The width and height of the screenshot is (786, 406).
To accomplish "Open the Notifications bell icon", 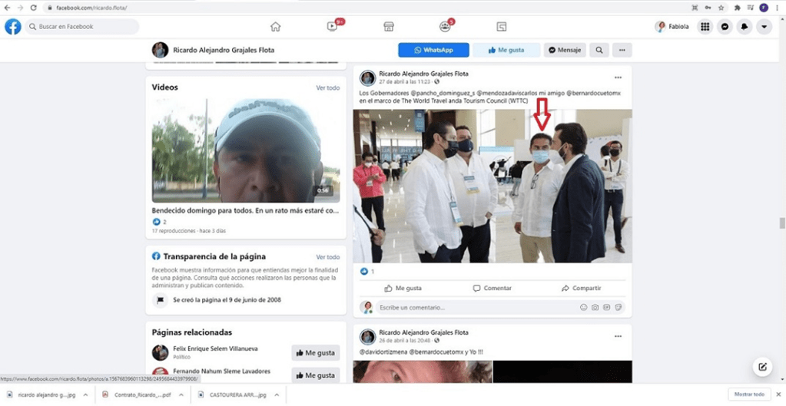I will 744,27.
